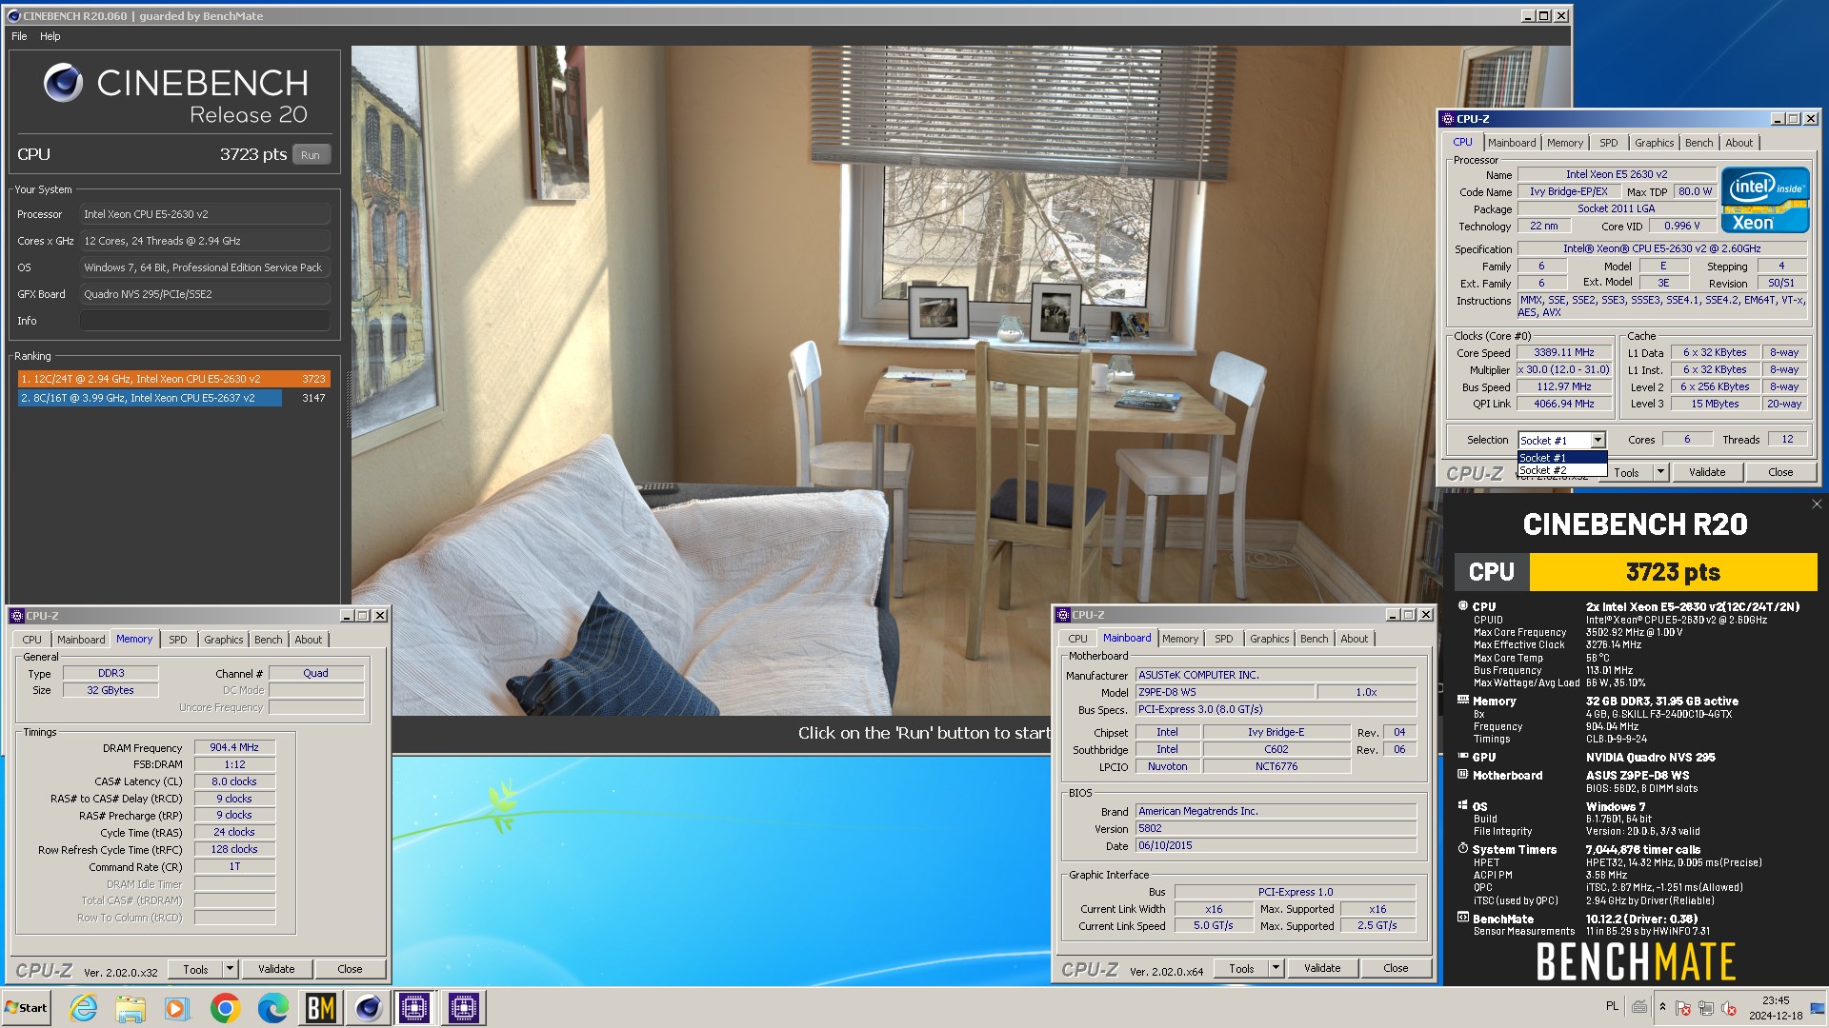The width and height of the screenshot is (1829, 1028).
Task: Click the 3723 pts yellow score banner
Action: pos(1673,572)
